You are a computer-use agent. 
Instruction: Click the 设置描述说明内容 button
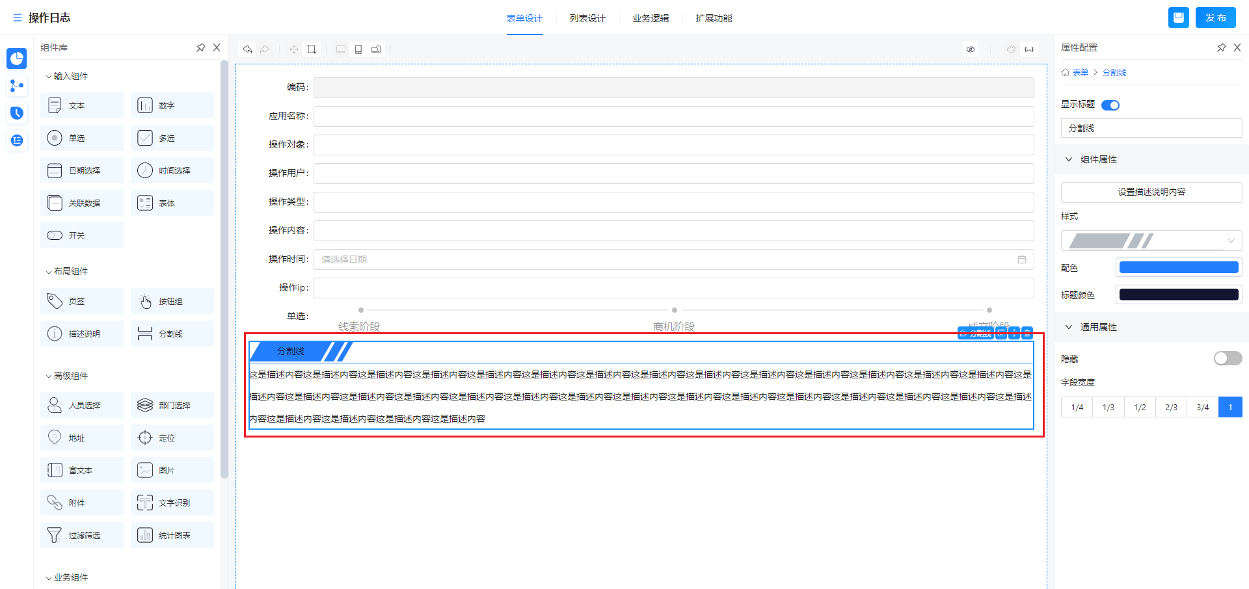pyautogui.click(x=1151, y=192)
